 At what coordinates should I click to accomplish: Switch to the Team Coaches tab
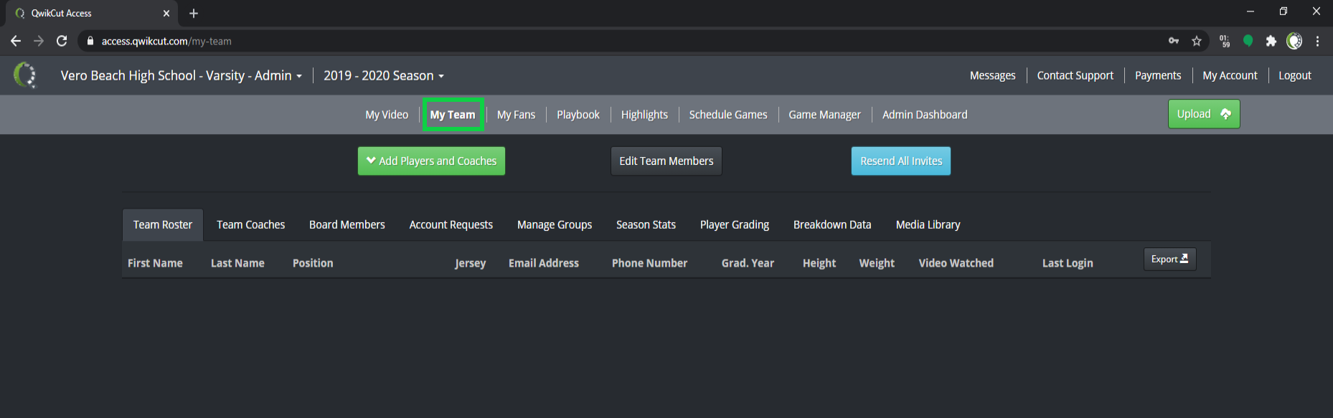tap(251, 224)
